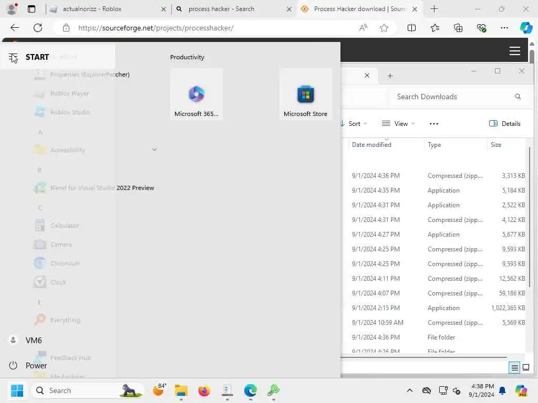The image size is (538, 403).
Task: Select the Application sized 5,677 KB
Action: click(x=433, y=235)
